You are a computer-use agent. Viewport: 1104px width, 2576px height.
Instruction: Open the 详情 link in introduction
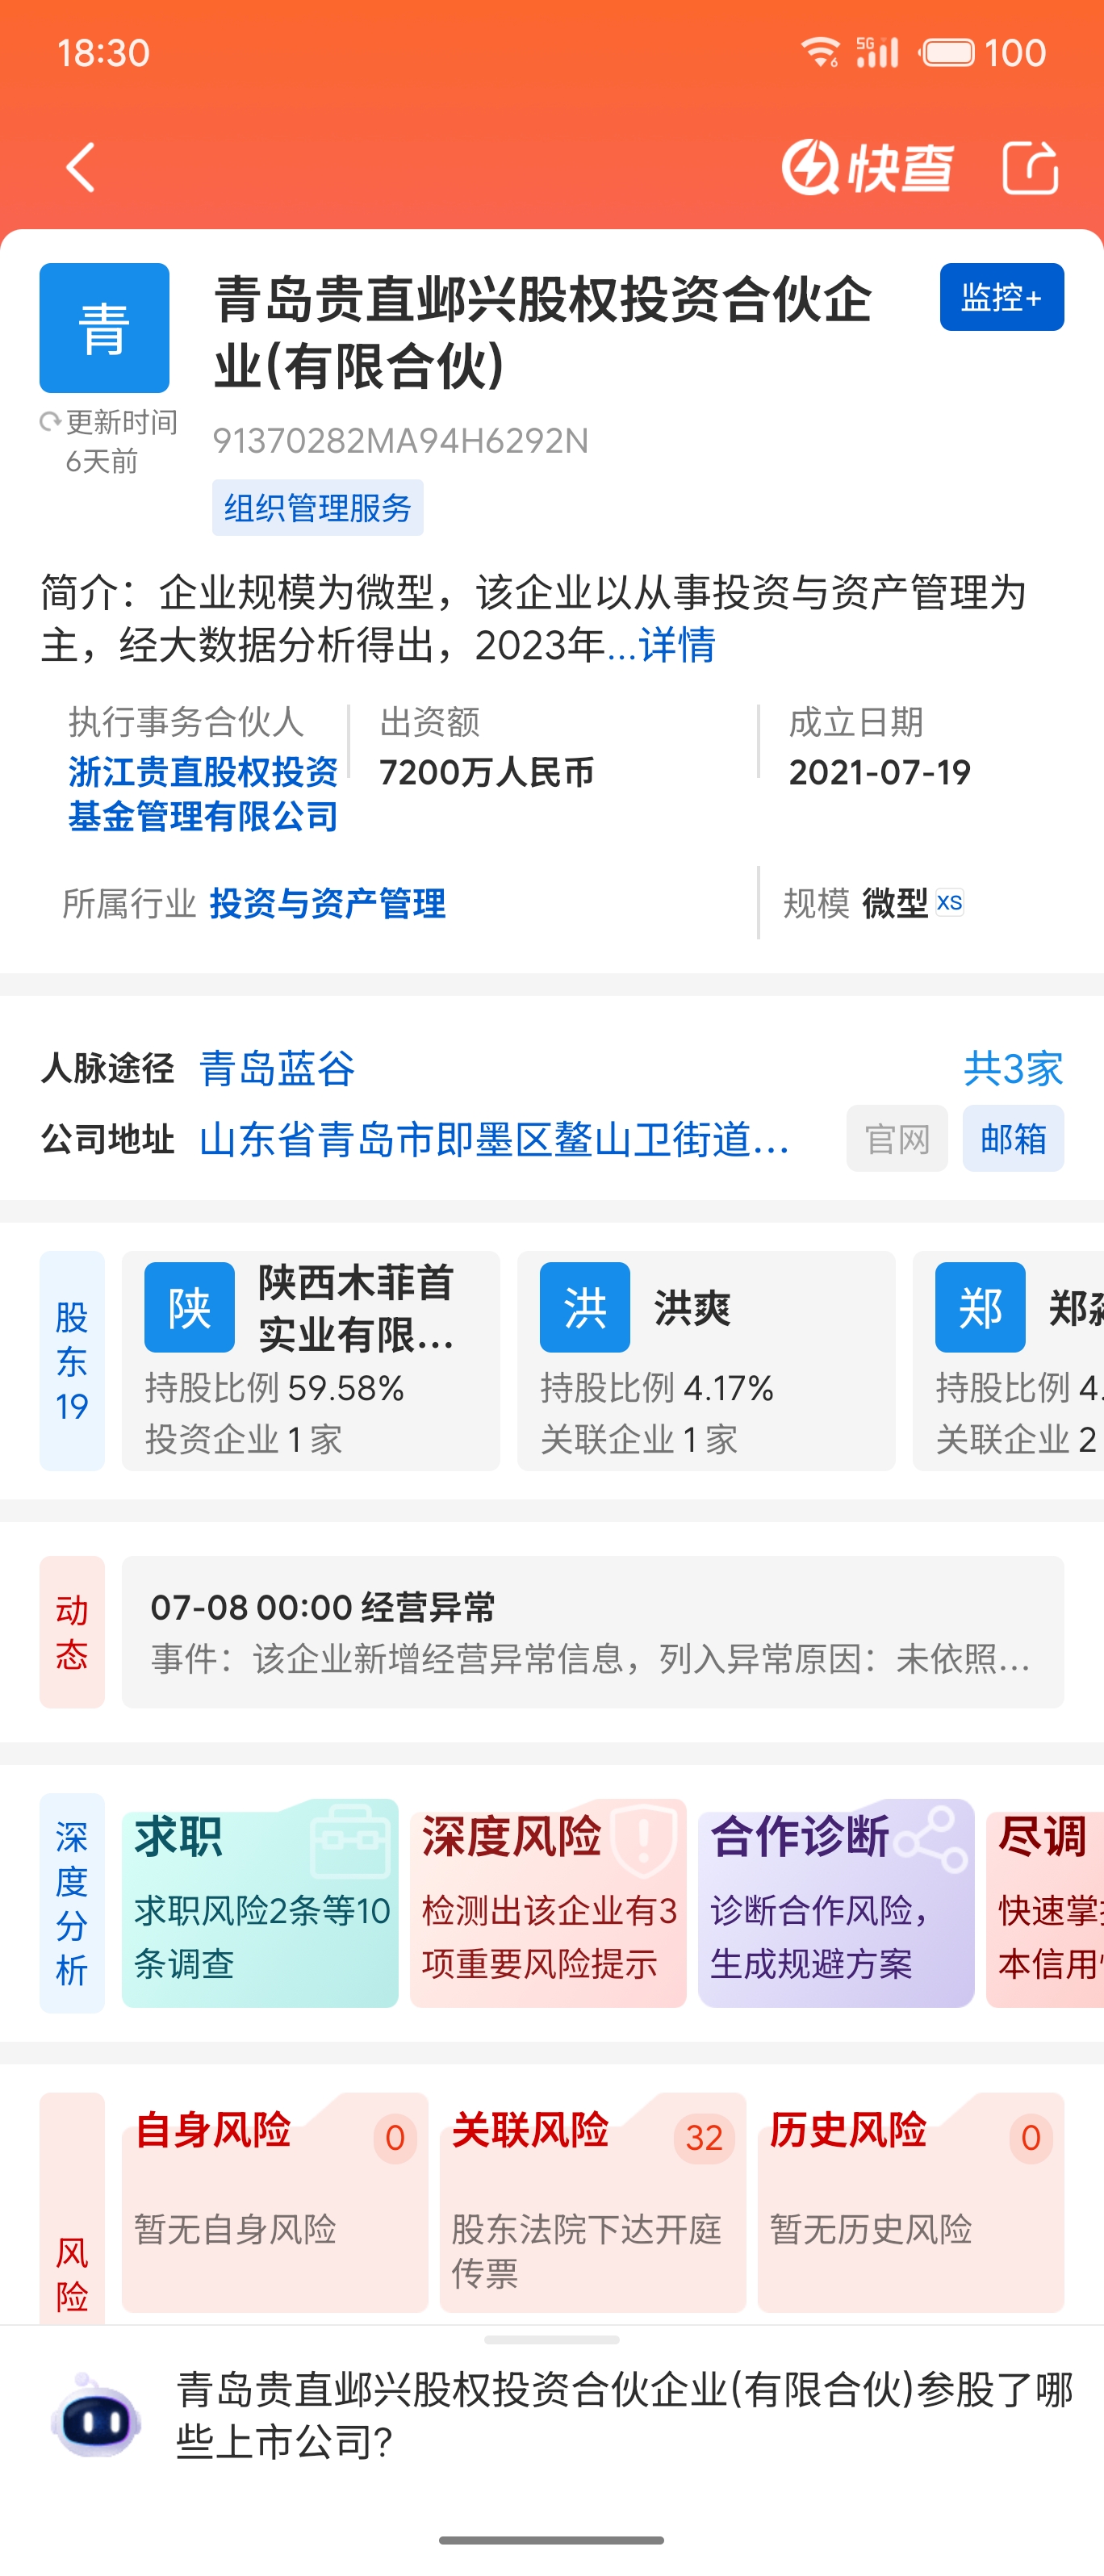click(677, 645)
